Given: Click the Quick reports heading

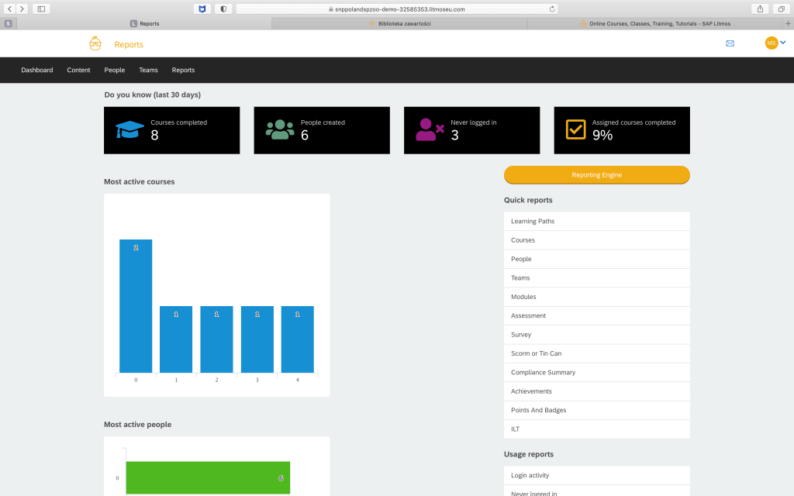Looking at the screenshot, I should (x=528, y=200).
